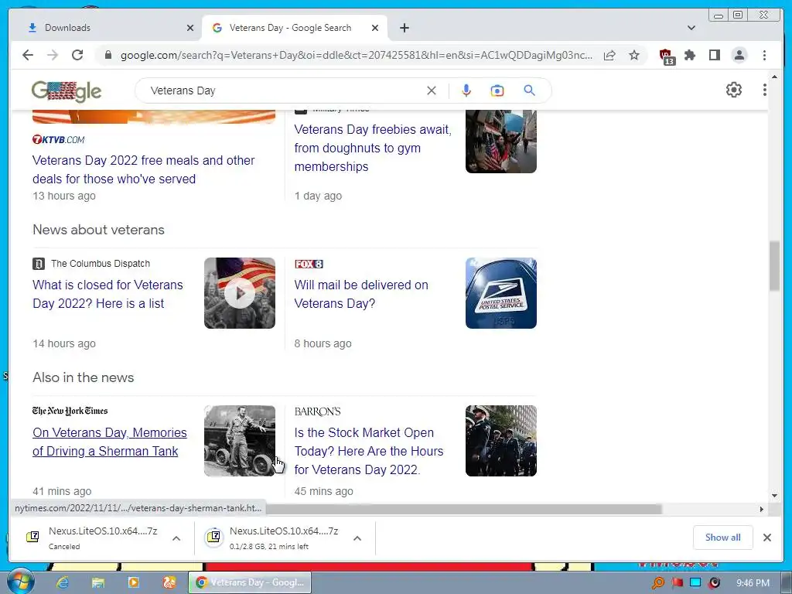This screenshot has width=792, height=594.
Task: Click the Sherman tank soldier thumbnail
Action: coord(240,441)
